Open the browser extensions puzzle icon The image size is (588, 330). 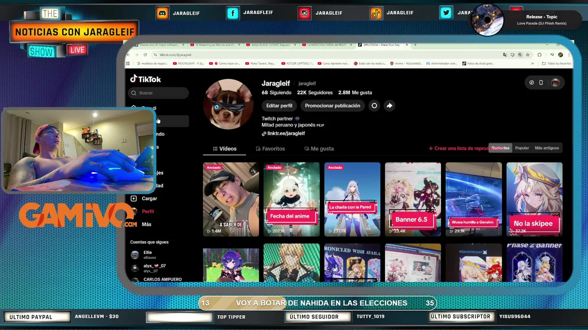coord(540,55)
